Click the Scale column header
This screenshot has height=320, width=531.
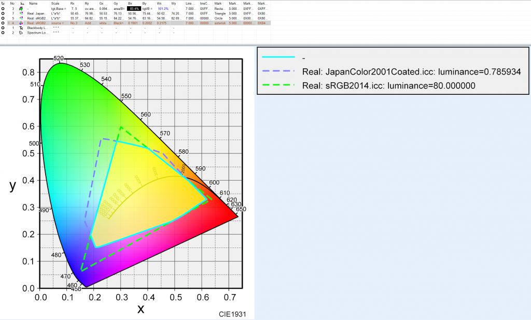click(x=55, y=4)
